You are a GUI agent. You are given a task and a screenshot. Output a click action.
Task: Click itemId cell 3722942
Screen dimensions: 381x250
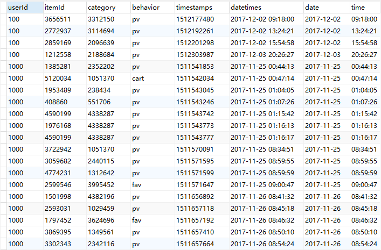[x=65, y=149]
